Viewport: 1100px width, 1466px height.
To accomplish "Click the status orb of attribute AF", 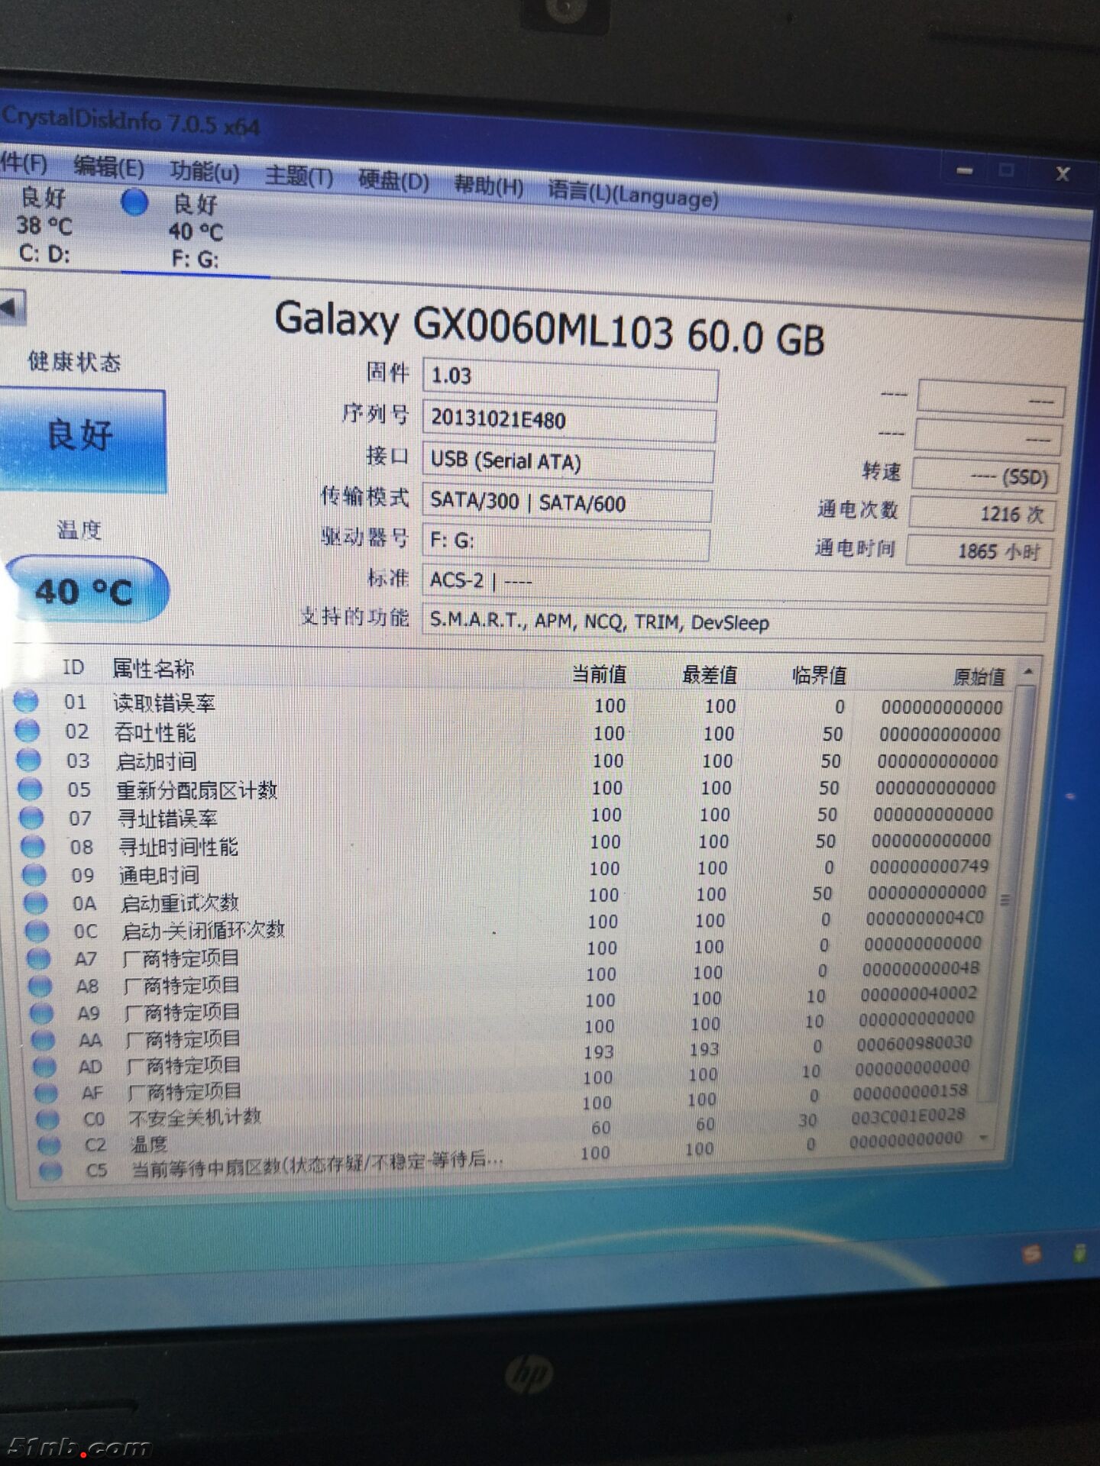I will click(x=47, y=1093).
